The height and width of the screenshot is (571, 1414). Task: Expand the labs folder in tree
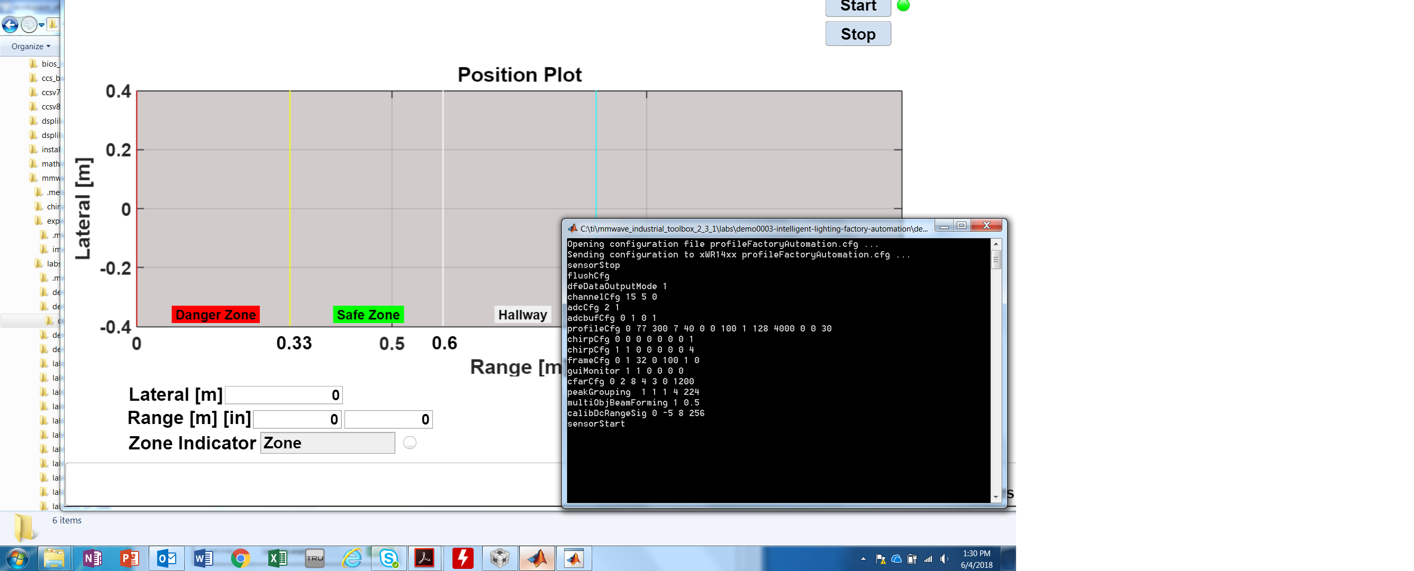pyautogui.click(x=53, y=264)
